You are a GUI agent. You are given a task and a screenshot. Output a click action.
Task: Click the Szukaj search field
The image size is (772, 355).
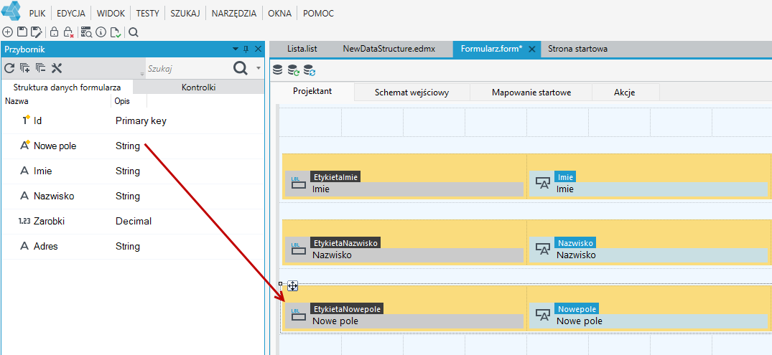pos(188,69)
